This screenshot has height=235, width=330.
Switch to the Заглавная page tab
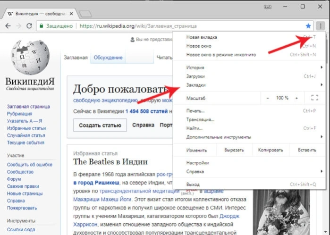(76, 58)
